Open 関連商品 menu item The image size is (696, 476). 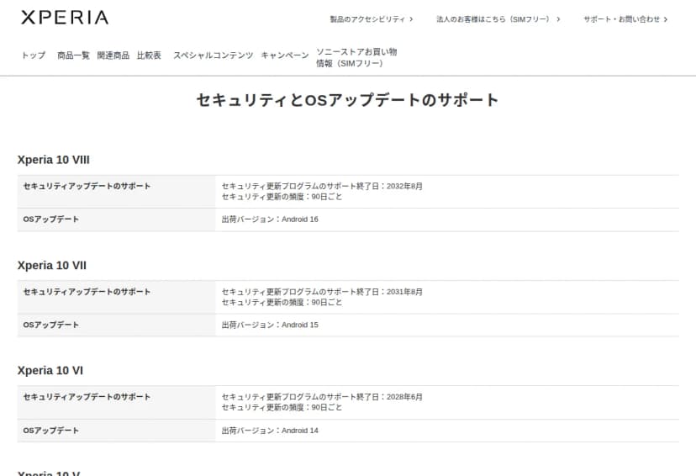113,56
